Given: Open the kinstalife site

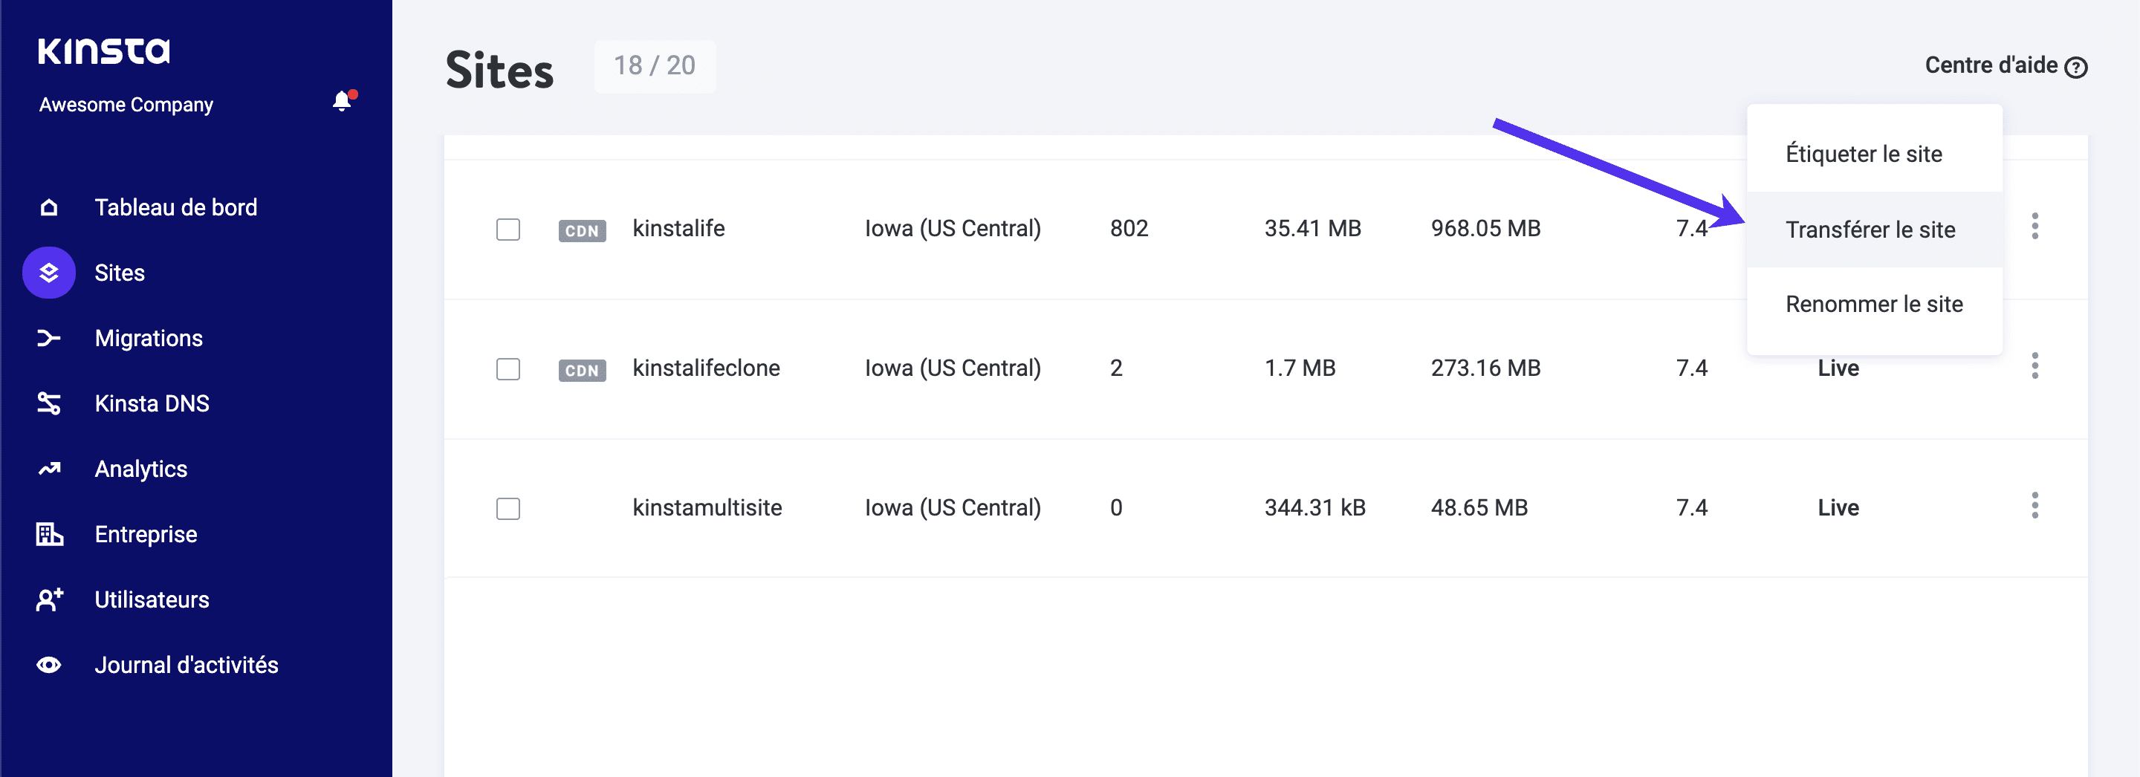Looking at the screenshot, I should pos(678,228).
